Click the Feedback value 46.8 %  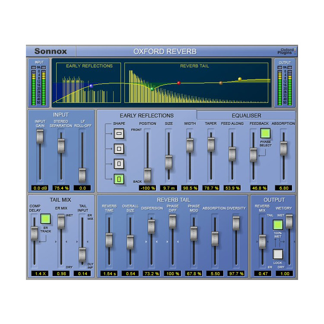coord(259,188)
